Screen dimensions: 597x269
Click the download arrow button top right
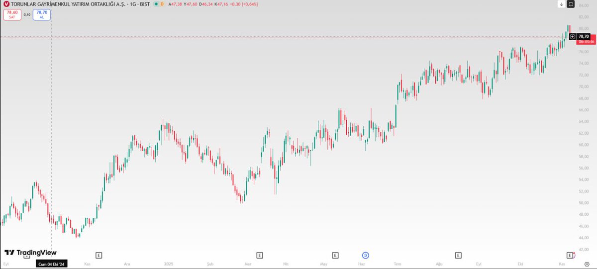[561, 4]
